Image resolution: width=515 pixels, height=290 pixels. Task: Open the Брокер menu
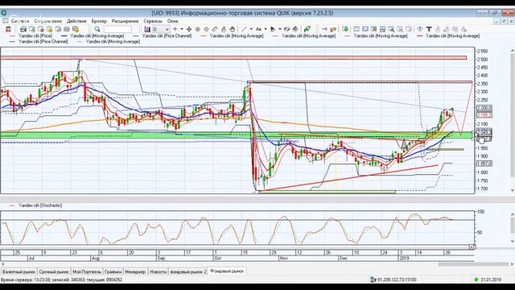coord(99,21)
